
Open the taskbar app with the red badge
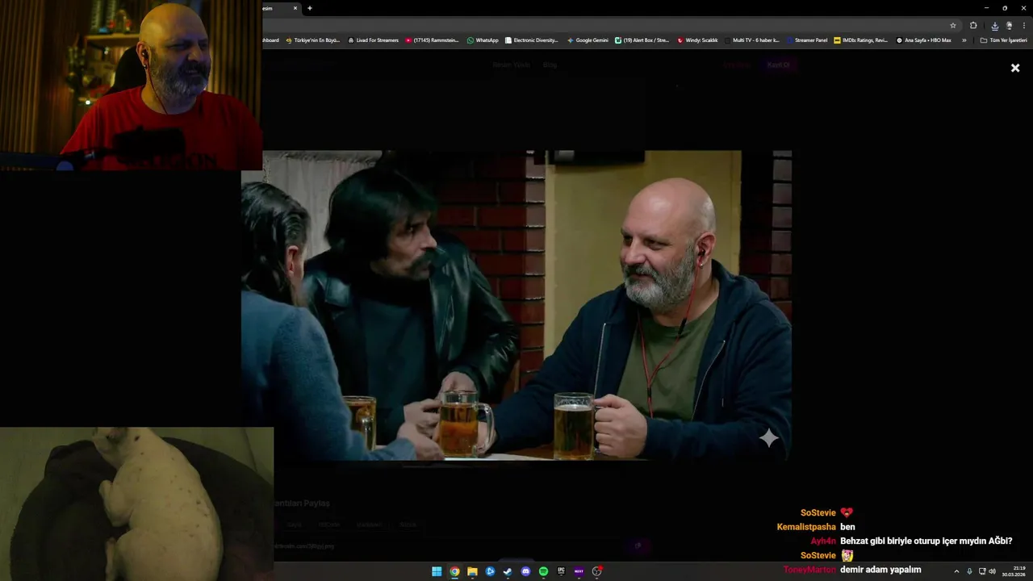click(x=597, y=571)
